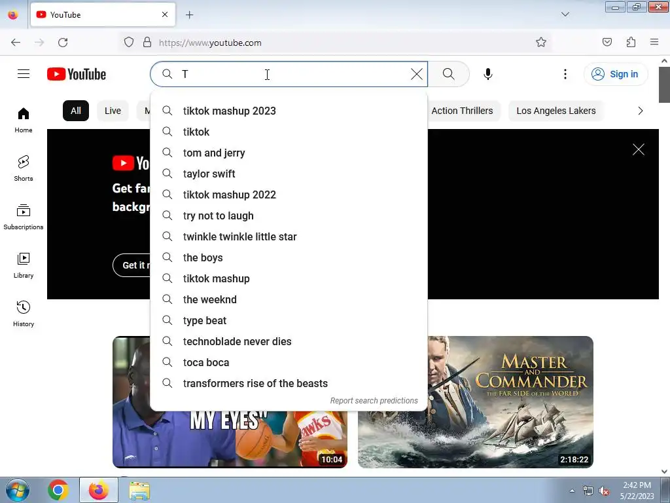Viewport: 670px width, 503px height.
Task: Click the Firefox address bar URL
Action: [x=210, y=43]
